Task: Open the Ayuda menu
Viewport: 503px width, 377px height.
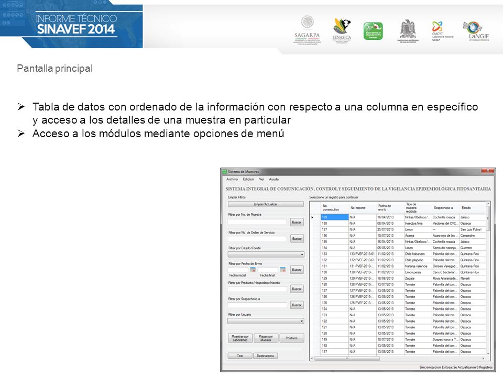Action: tap(274, 179)
